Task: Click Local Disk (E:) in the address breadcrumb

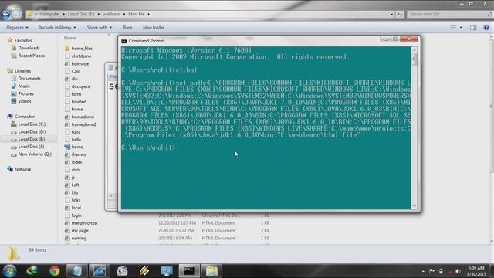Action: click(x=81, y=14)
